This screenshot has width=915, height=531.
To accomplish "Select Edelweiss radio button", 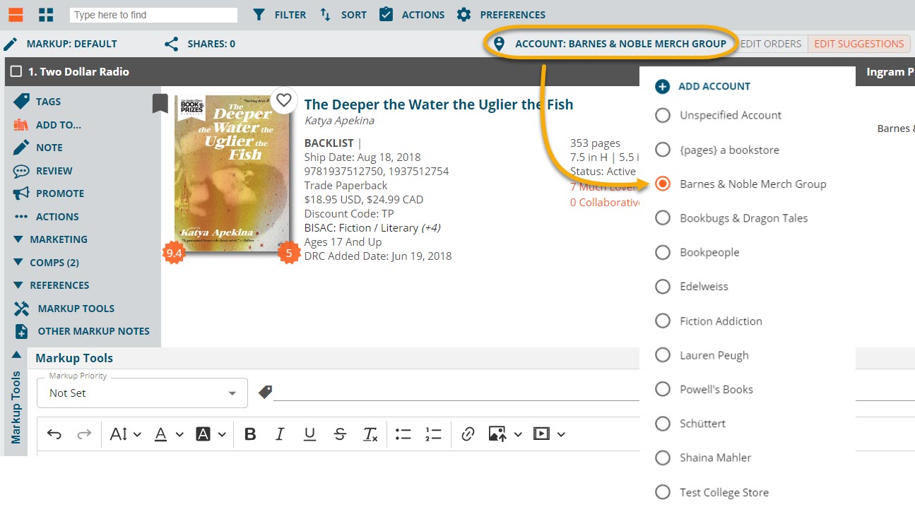I will [663, 287].
